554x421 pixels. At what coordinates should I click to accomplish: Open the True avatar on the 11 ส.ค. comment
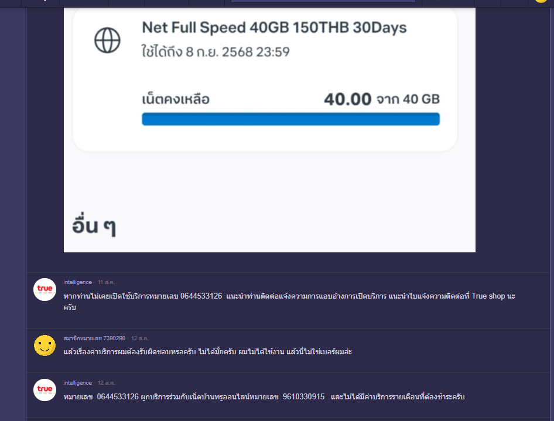(x=45, y=290)
